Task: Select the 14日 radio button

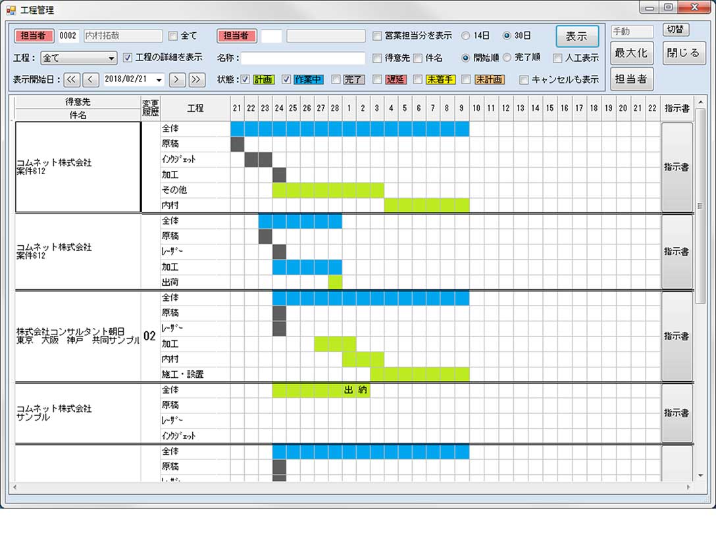Action: click(x=465, y=35)
